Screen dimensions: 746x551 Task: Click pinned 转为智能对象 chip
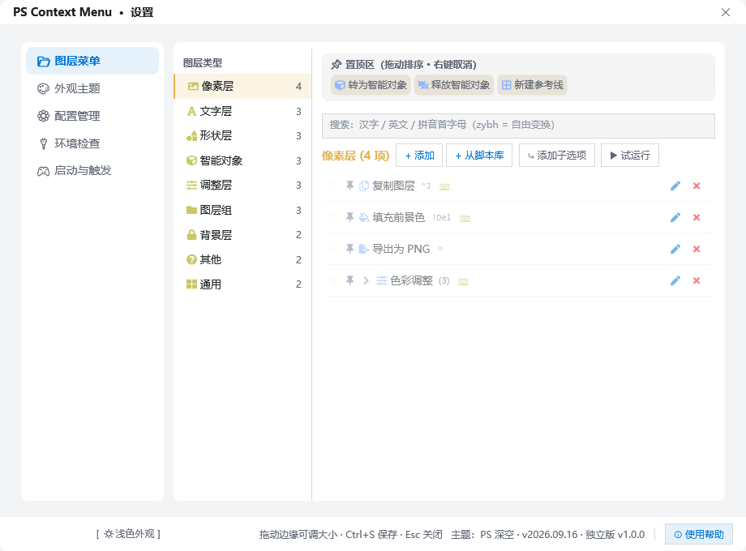(371, 85)
